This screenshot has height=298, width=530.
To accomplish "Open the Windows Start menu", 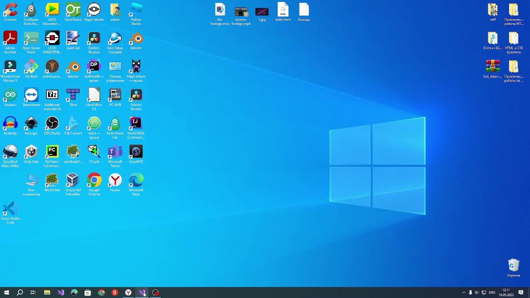I will click(7, 293).
